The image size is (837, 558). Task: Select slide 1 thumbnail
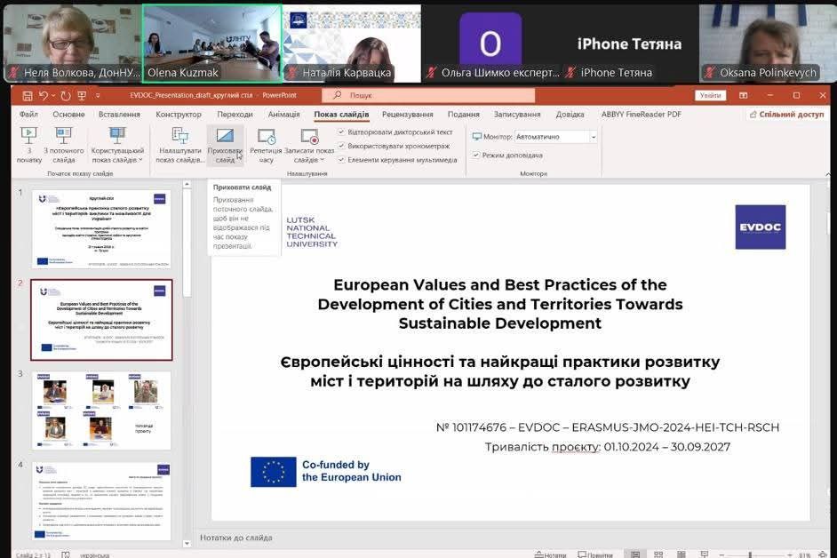[x=101, y=228]
